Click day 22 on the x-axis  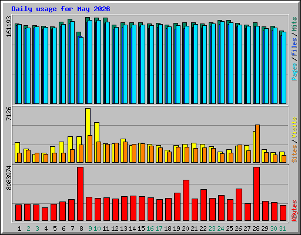point(203,229)
